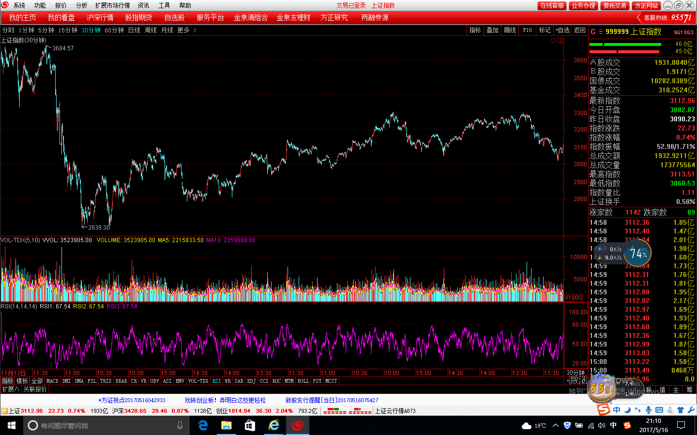Viewport: 697px width, 435px height.
Task: Expand the 更多 periods list
Action: coord(186,30)
